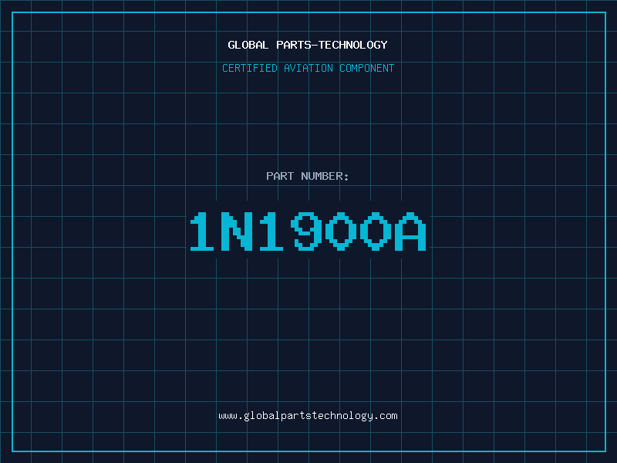Select the part number 1N1900A
The width and height of the screenshot is (617, 463).
pos(308,231)
